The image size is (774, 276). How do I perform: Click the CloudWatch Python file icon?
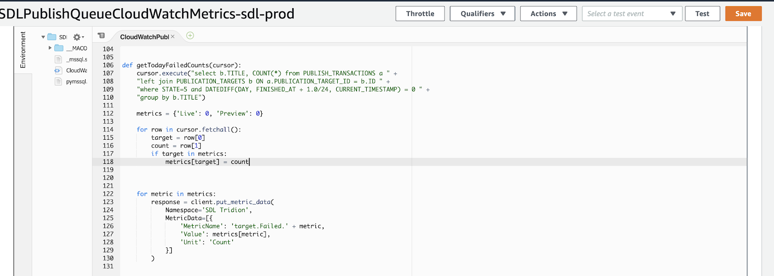[x=58, y=70]
